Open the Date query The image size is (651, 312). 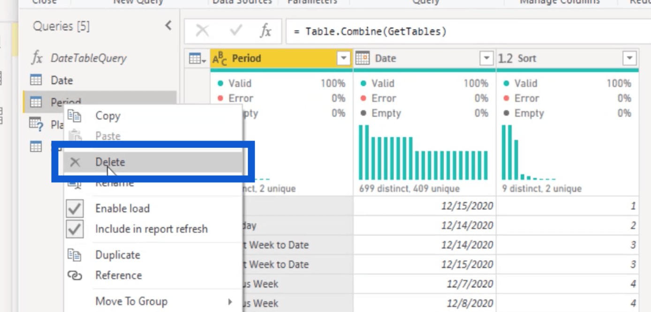61,80
